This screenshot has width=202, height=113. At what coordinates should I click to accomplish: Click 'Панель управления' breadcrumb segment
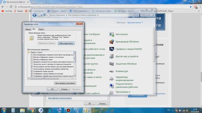coord(57,15)
